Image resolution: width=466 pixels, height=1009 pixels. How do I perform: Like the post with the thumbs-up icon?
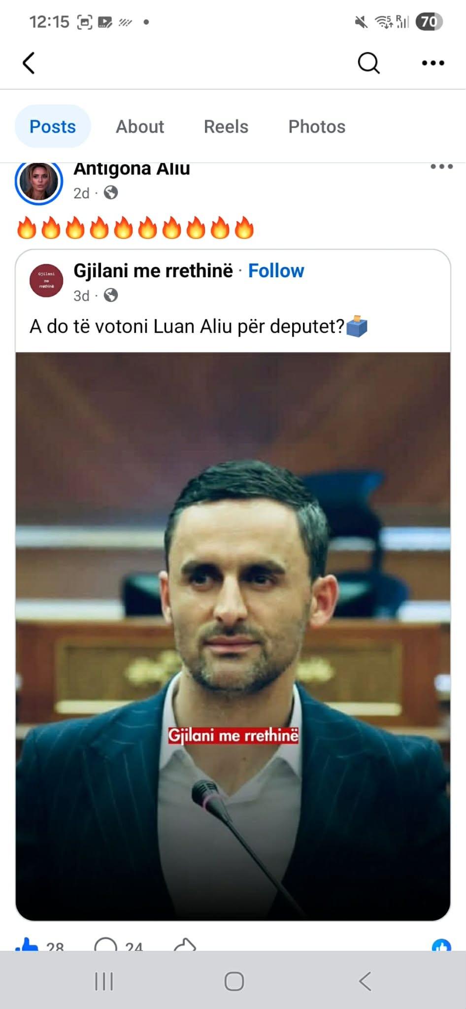(x=28, y=944)
